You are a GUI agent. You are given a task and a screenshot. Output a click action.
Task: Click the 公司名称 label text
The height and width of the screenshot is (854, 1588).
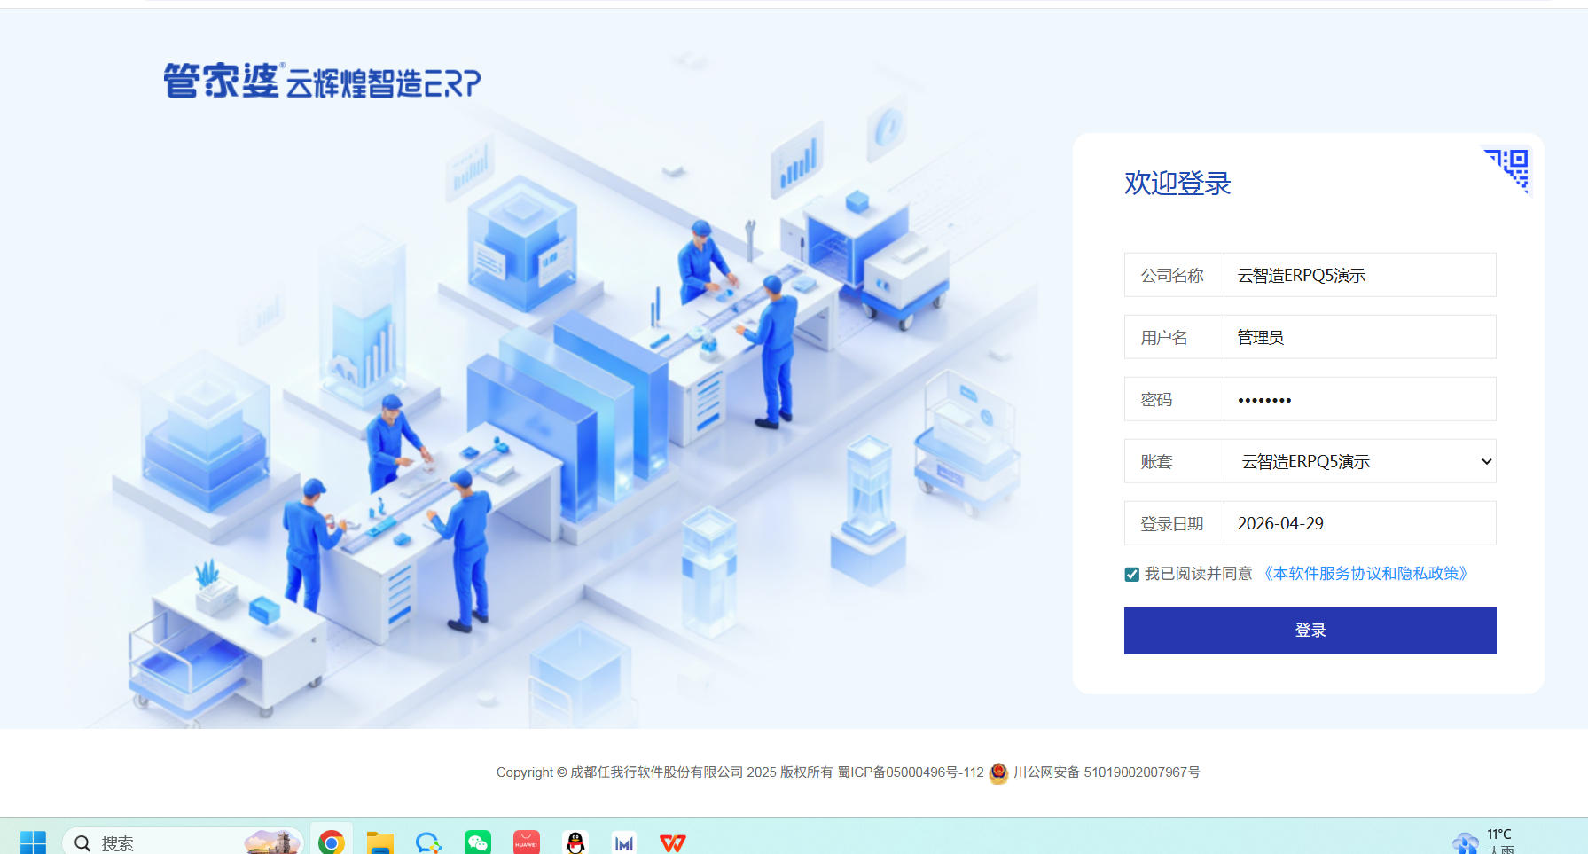click(x=1172, y=275)
